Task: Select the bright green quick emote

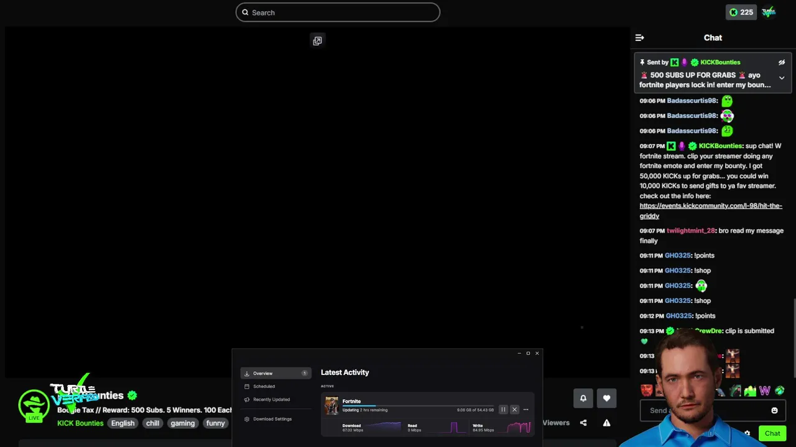Action: click(x=750, y=391)
